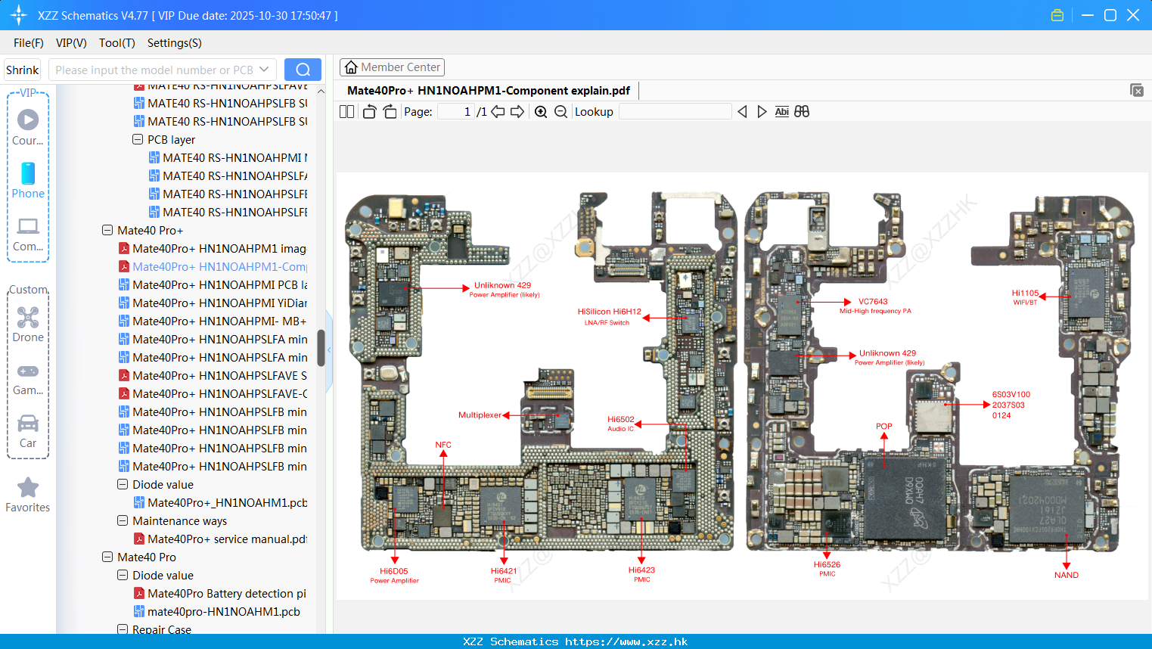Collapse the Mate40 Pro tree node
The image size is (1152, 649).
[x=107, y=557]
